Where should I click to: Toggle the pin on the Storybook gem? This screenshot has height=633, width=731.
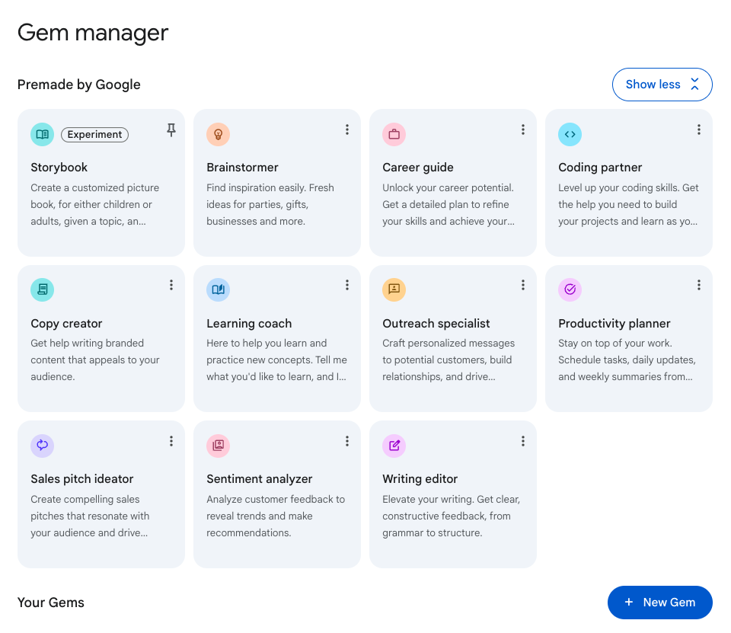tap(171, 130)
